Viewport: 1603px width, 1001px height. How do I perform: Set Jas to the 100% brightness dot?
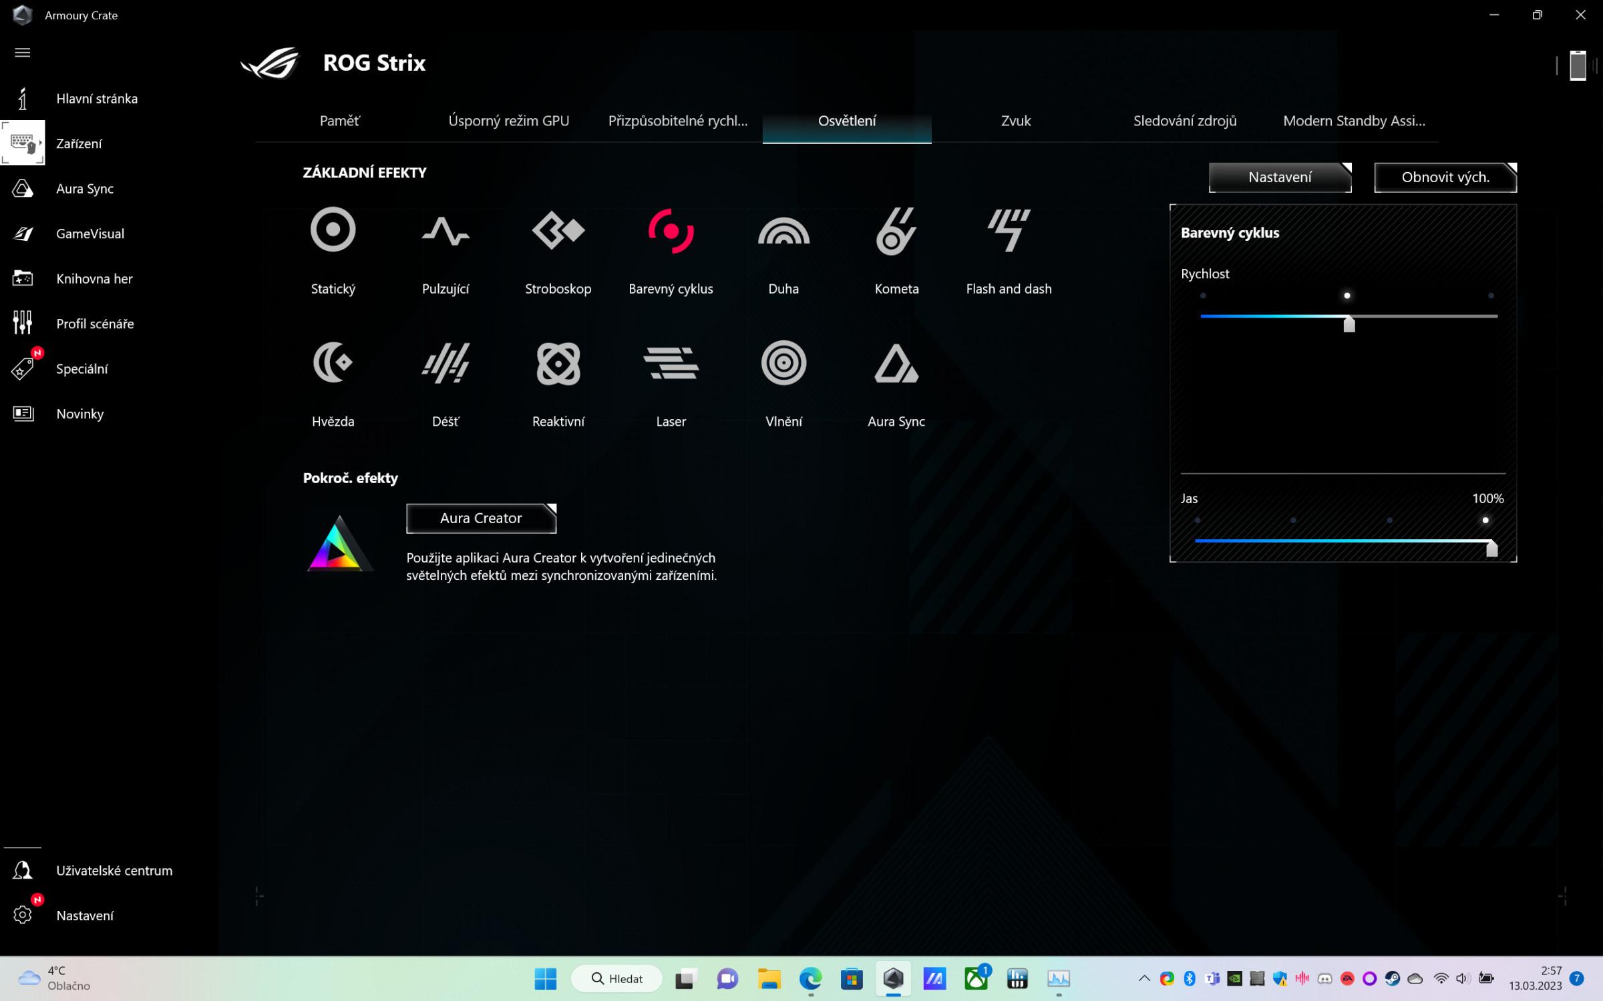(x=1485, y=521)
